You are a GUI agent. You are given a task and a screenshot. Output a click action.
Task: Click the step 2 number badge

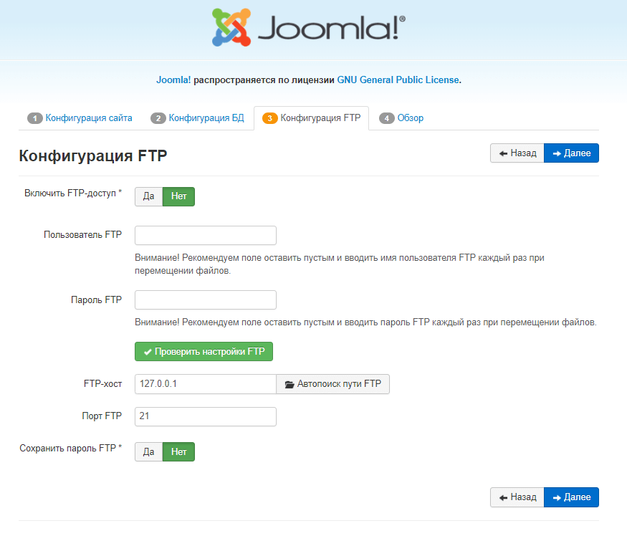coord(158,118)
